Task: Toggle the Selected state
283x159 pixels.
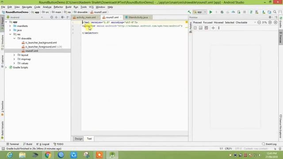Action: click(x=229, y=23)
